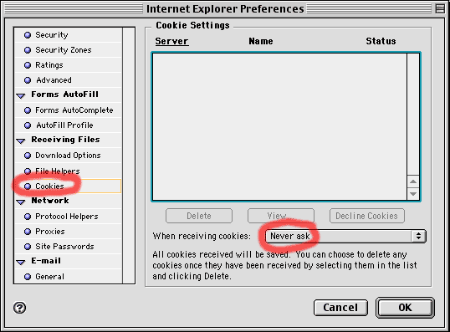Select Advanced in the preferences list

click(69, 80)
